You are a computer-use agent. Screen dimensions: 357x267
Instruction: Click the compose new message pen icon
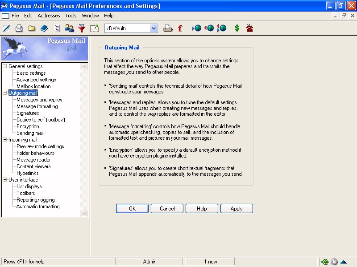[7, 28]
